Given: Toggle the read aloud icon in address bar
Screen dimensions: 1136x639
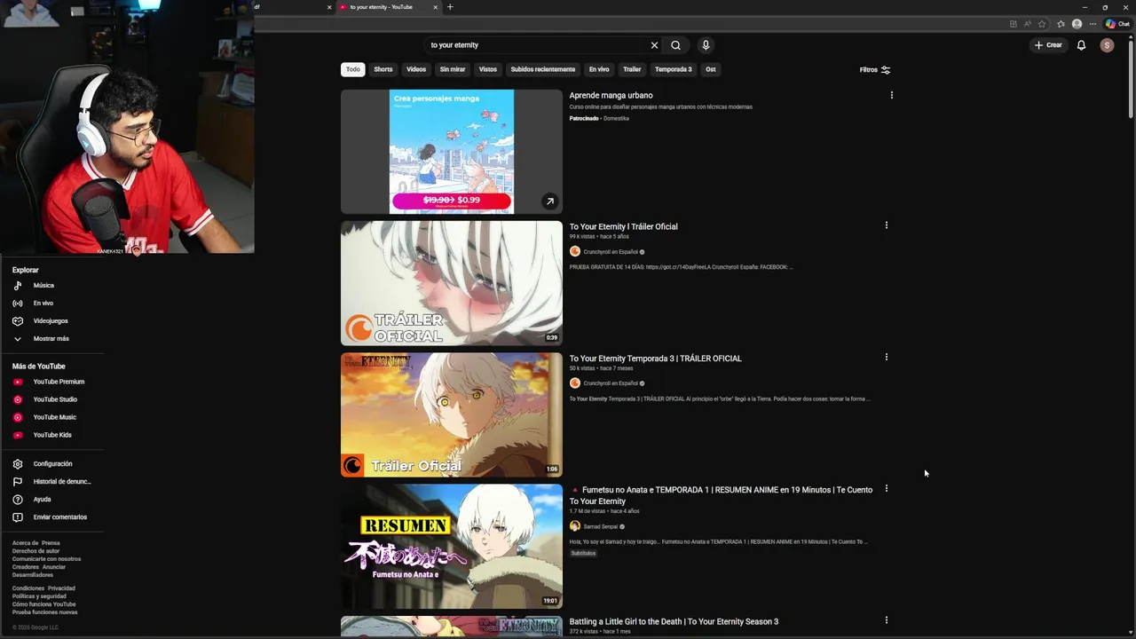Looking at the screenshot, I should point(1028,24).
